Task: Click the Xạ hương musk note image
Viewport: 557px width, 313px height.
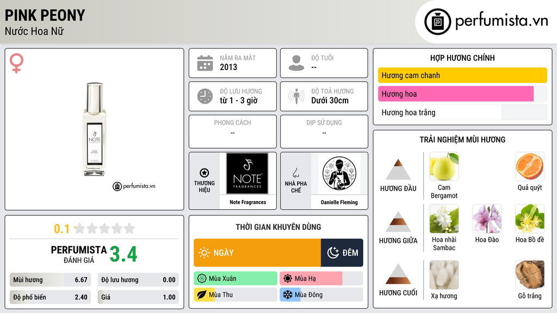Action: 444,274
